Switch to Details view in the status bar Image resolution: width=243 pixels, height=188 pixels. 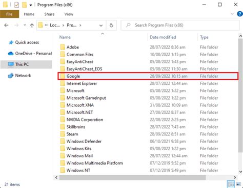231,184
